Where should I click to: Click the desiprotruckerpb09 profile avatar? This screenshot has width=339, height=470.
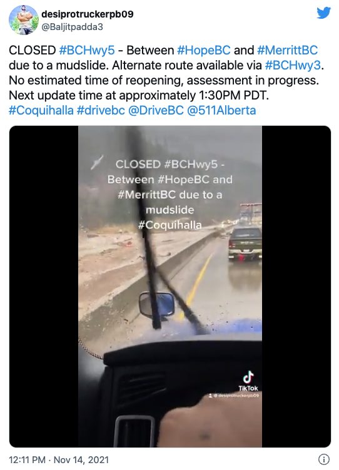(24, 20)
